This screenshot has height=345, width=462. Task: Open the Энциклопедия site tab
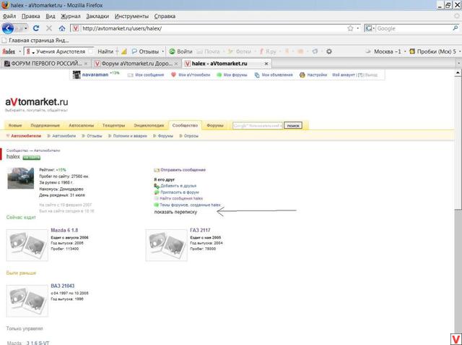[149, 125]
